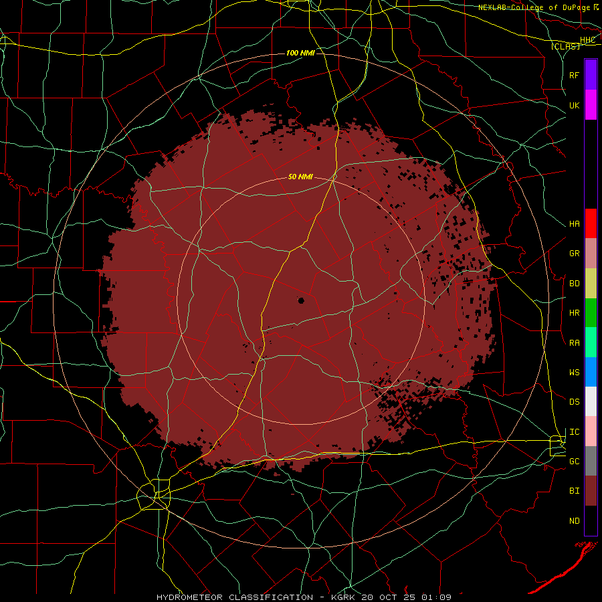Click the HA legend label

pos(574,224)
